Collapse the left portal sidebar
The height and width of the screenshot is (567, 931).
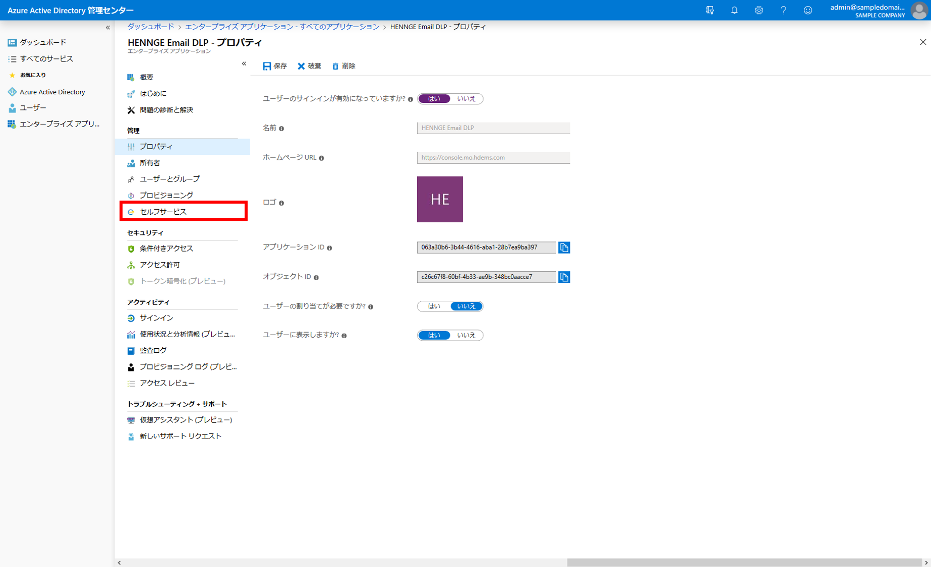pyautogui.click(x=107, y=28)
